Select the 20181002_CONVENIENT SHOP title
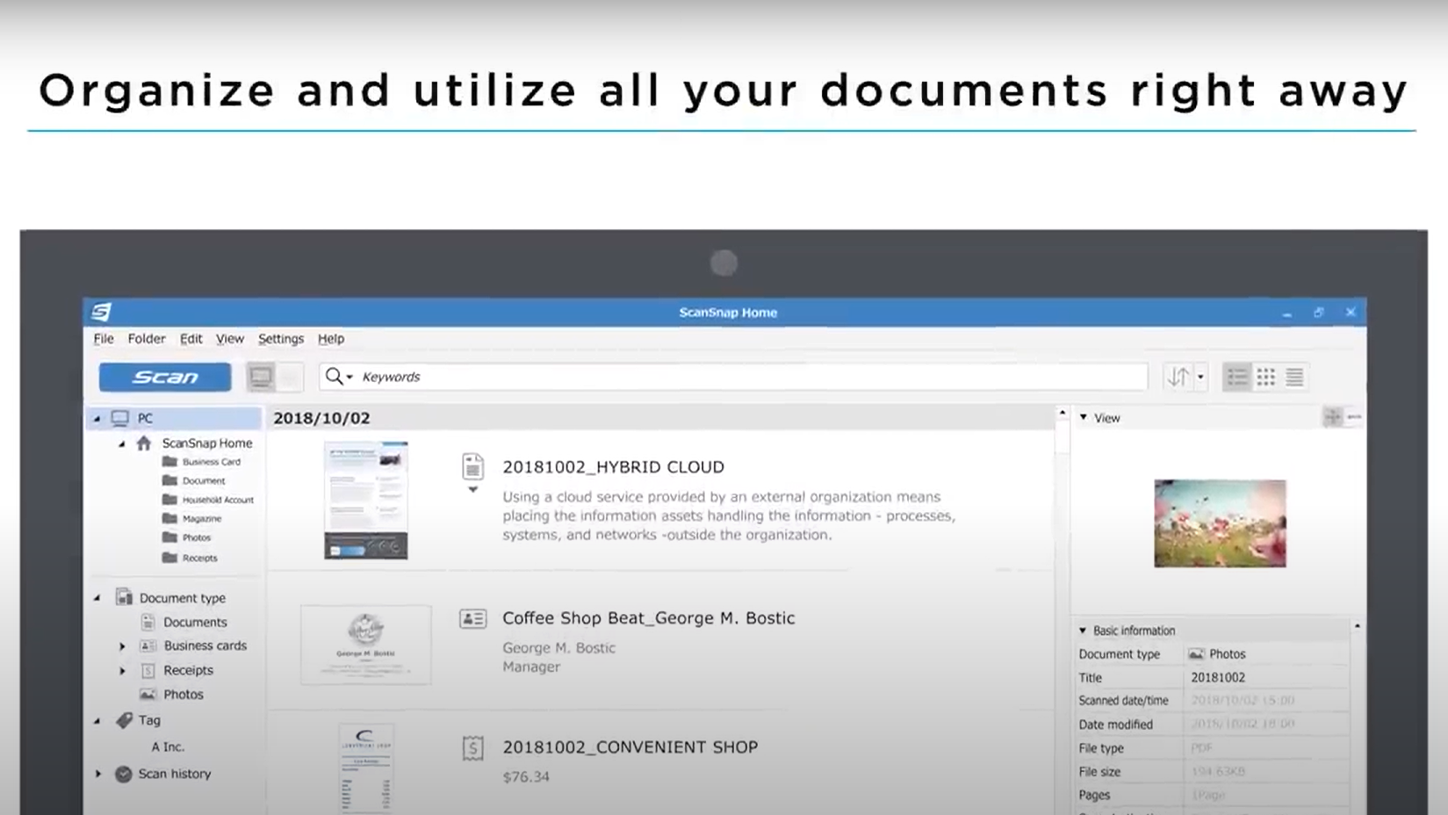This screenshot has height=815, width=1448. click(x=630, y=747)
